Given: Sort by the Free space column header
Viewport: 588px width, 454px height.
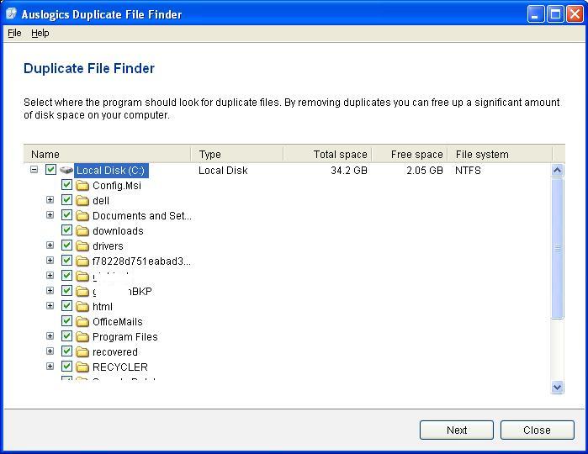Looking at the screenshot, I should pyautogui.click(x=409, y=154).
